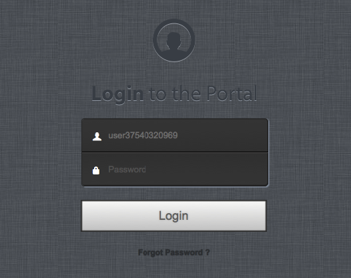
Task: Submit the form using the white Login button
Action: (x=174, y=216)
